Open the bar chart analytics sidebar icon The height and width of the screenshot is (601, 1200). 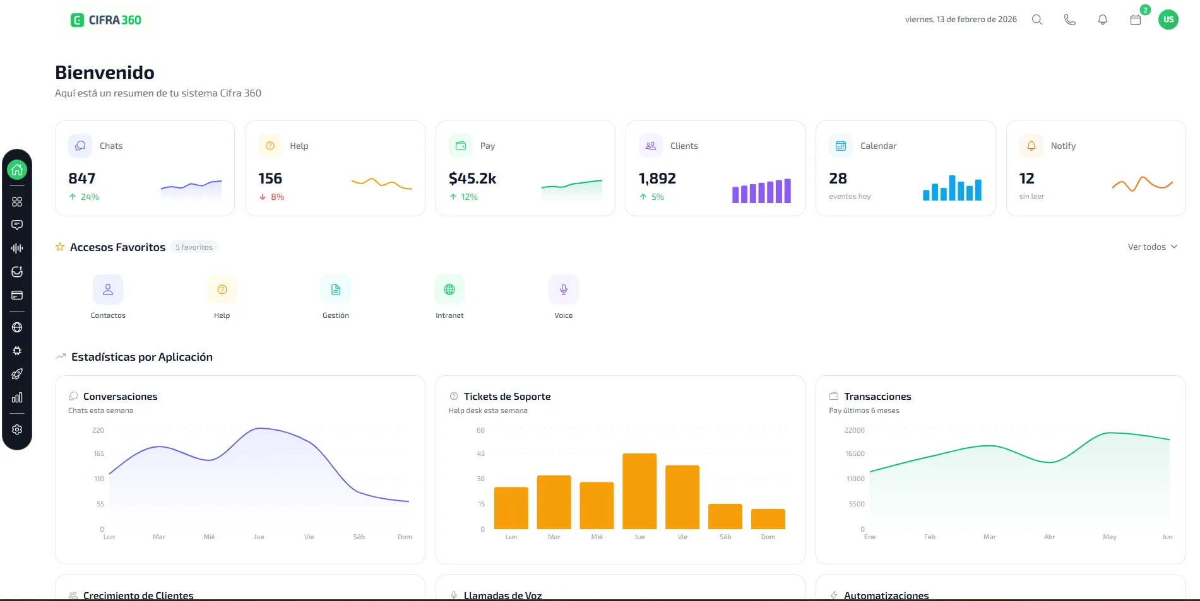(17, 398)
